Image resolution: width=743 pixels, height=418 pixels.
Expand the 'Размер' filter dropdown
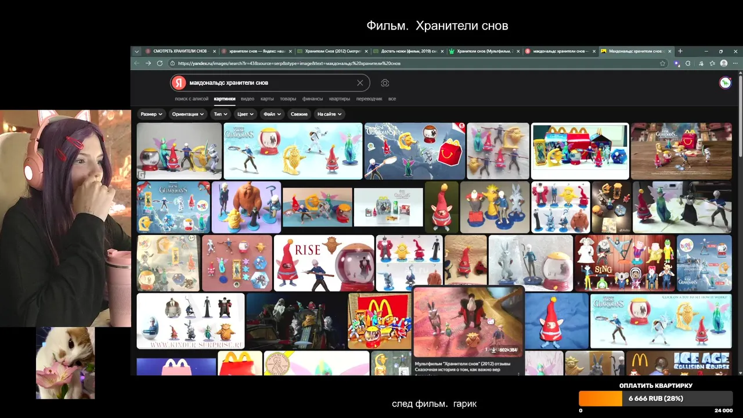(x=151, y=114)
